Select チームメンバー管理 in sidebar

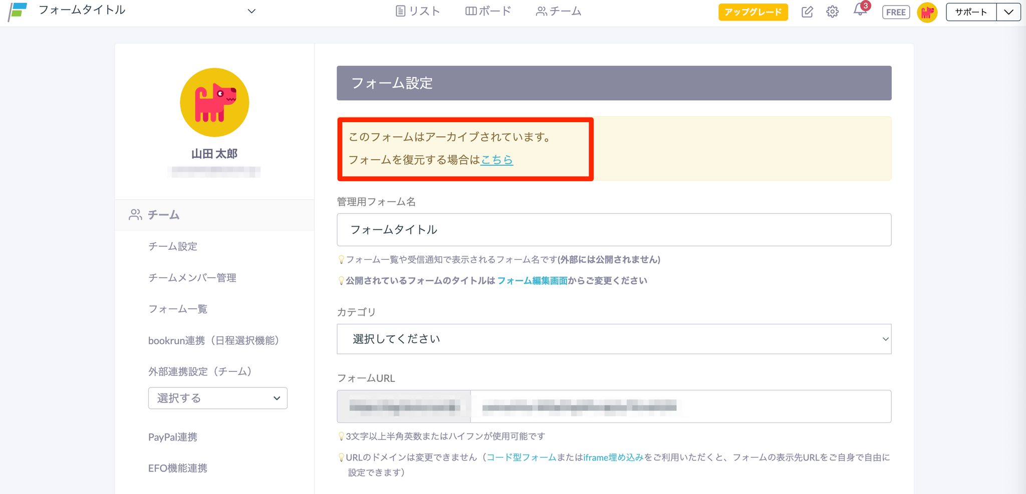point(192,278)
